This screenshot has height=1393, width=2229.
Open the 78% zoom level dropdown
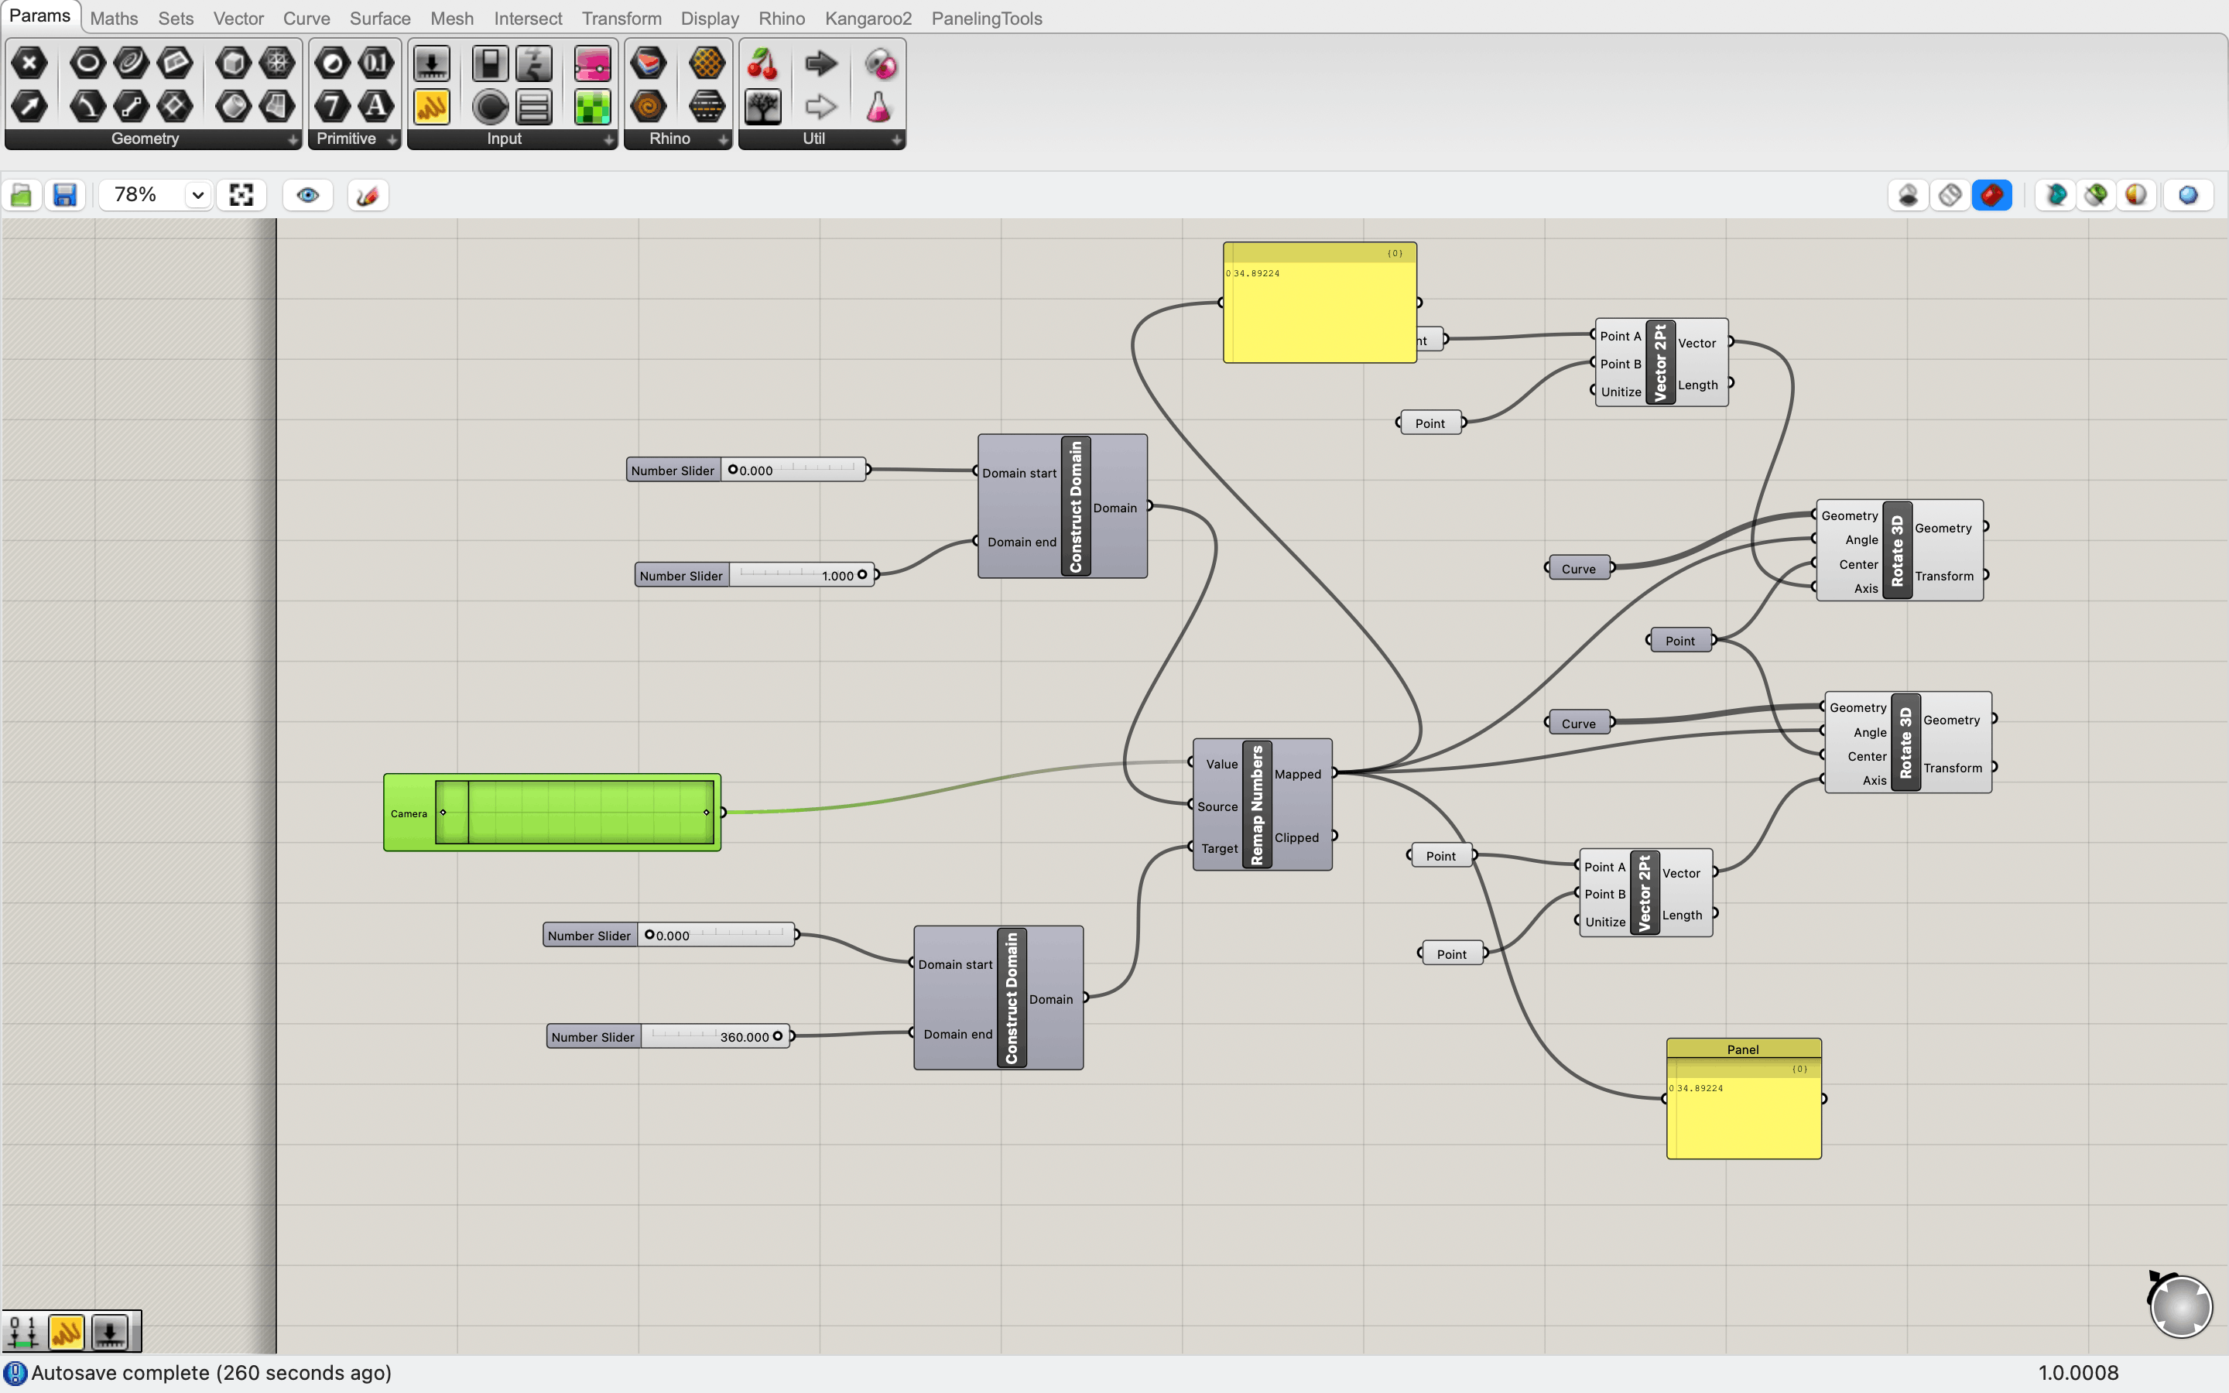pos(197,195)
